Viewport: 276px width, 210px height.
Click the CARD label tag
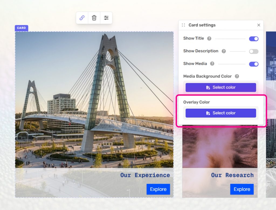(x=22, y=28)
